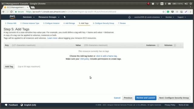
Task: Click the Cancel link
Action: click(117, 98)
